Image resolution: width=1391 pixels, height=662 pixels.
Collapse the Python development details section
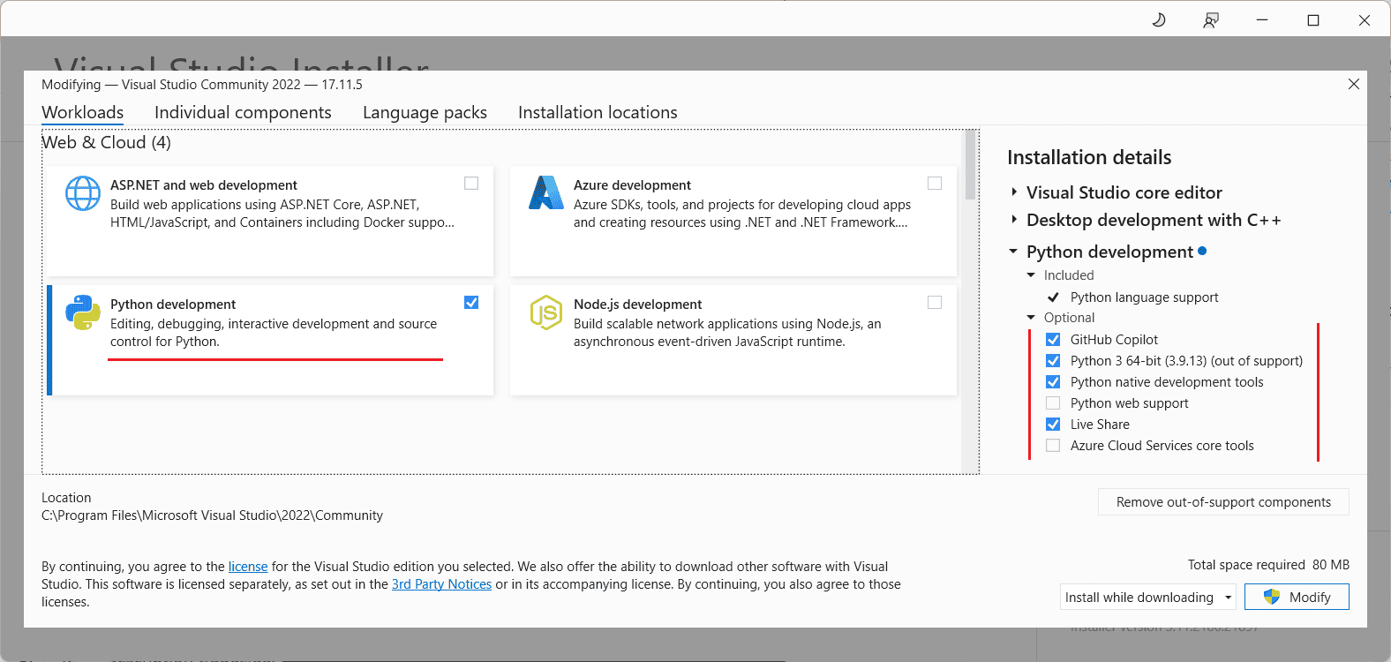click(1013, 252)
